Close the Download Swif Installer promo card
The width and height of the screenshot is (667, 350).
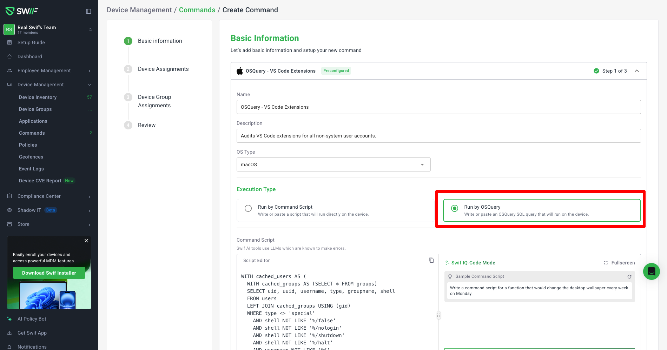pos(86,241)
